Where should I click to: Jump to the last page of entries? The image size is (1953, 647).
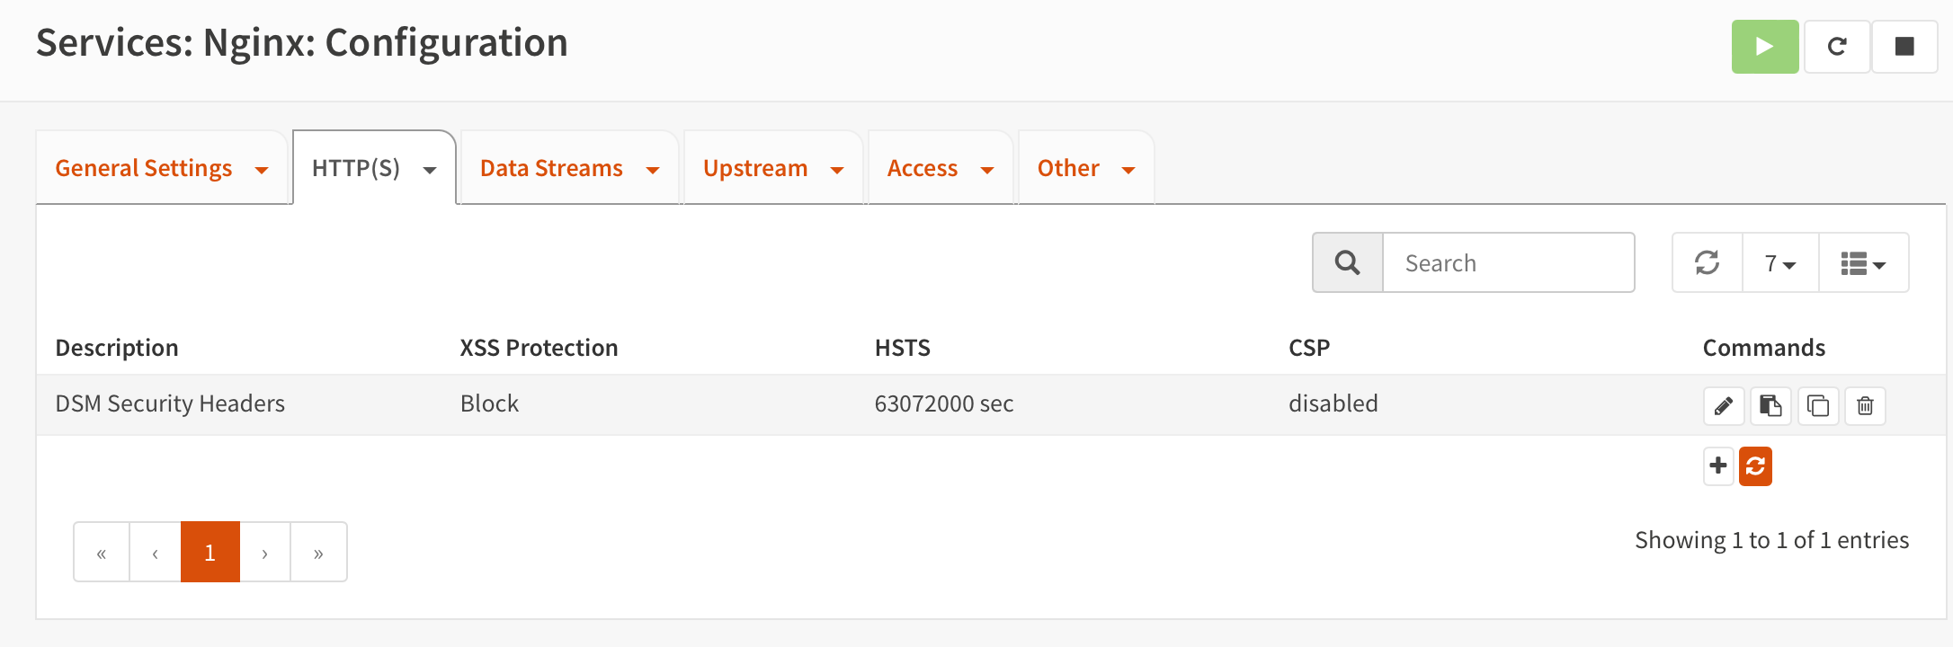(318, 553)
